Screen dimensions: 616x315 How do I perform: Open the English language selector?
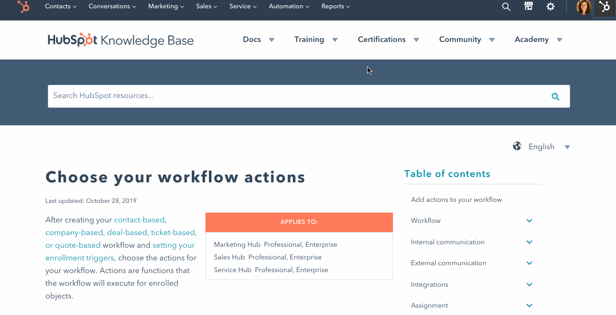(549, 147)
